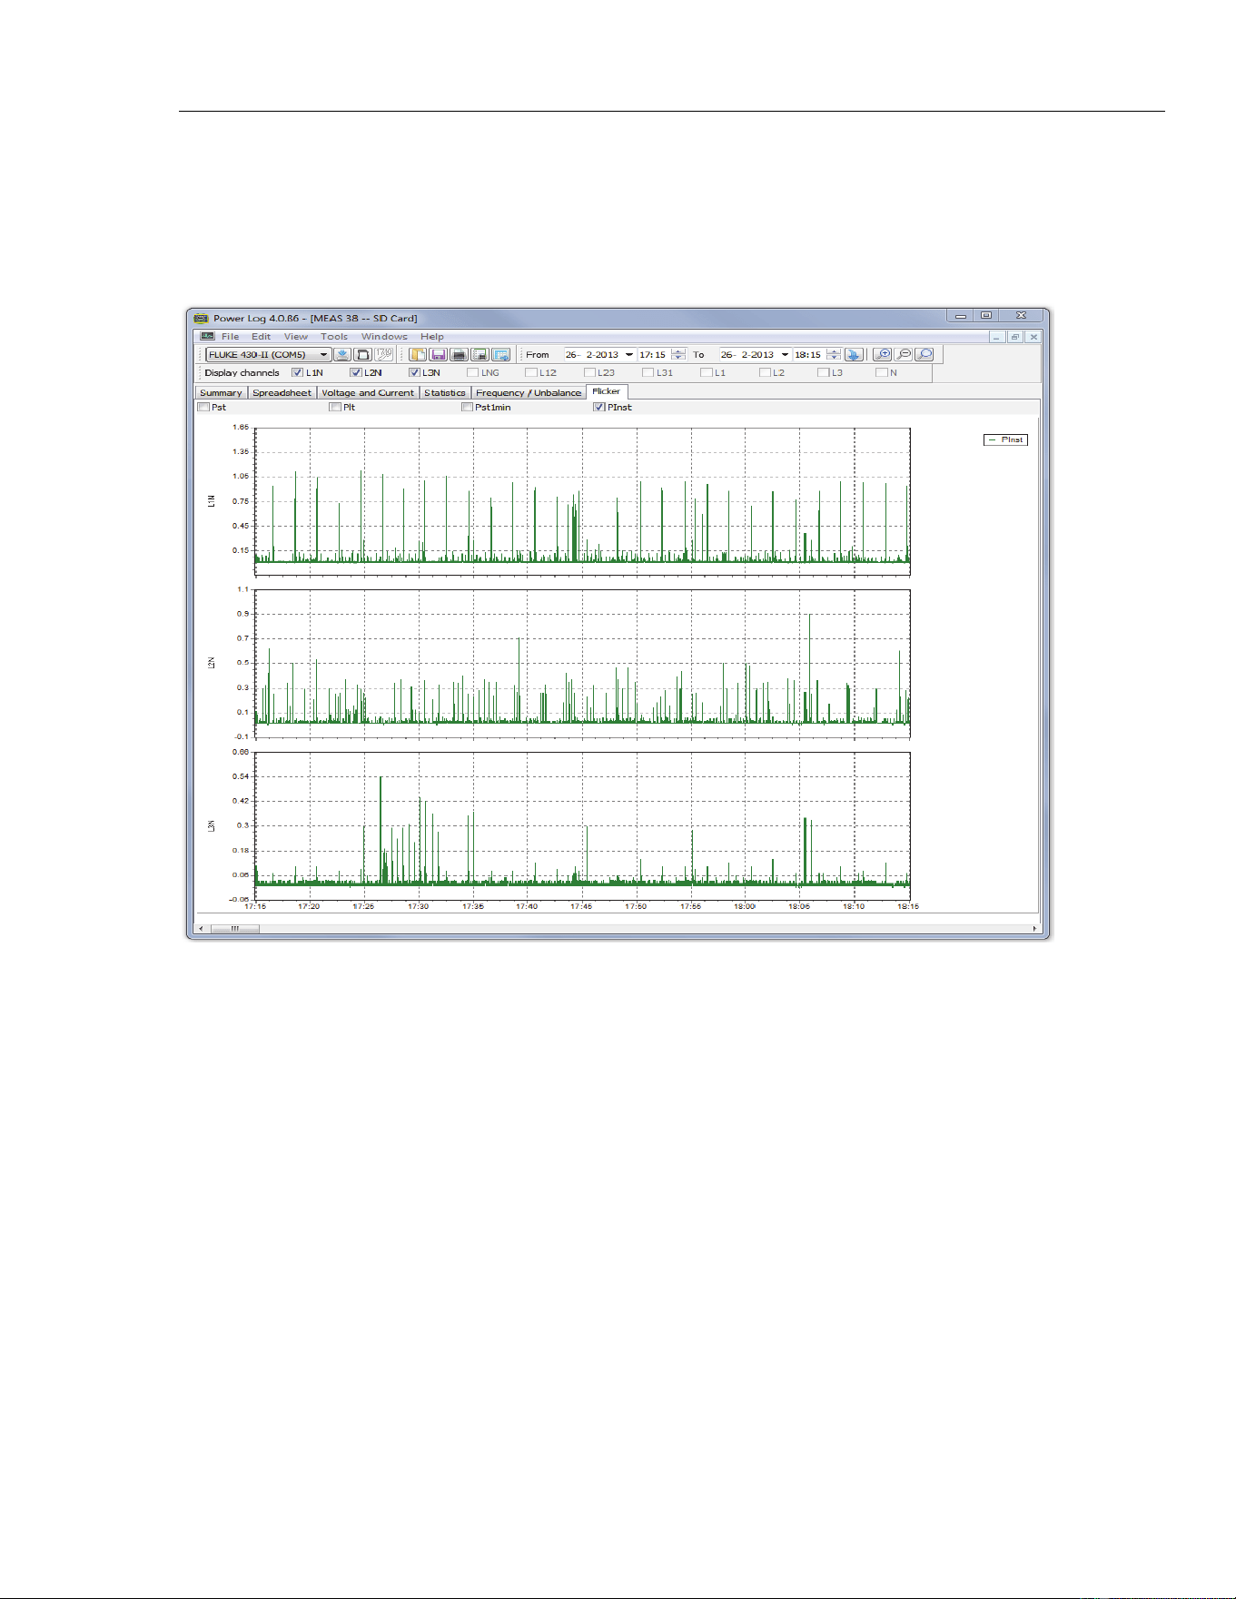The height and width of the screenshot is (1599, 1236).
Task: Open the Windows menu
Action: click(x=384, y=336)
